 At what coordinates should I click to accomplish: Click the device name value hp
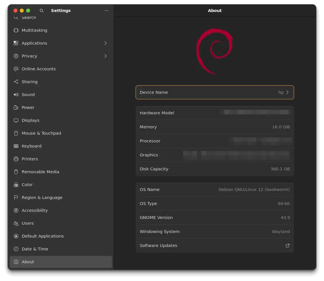coord(281,92)
